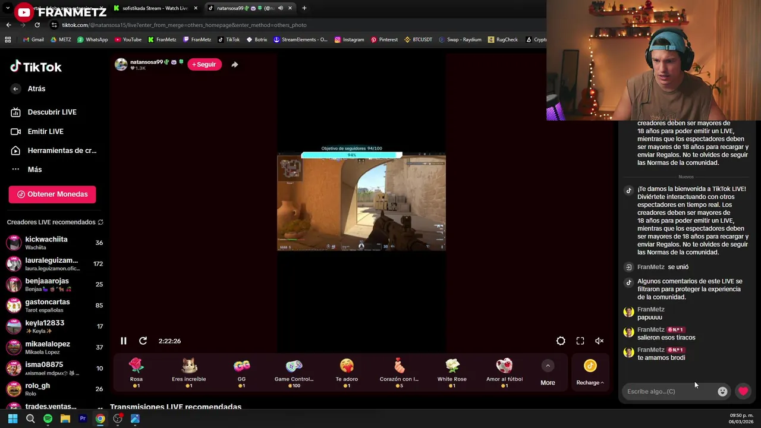
Task: Open Herramientas de creador menu item
Action: pos(62,150)
